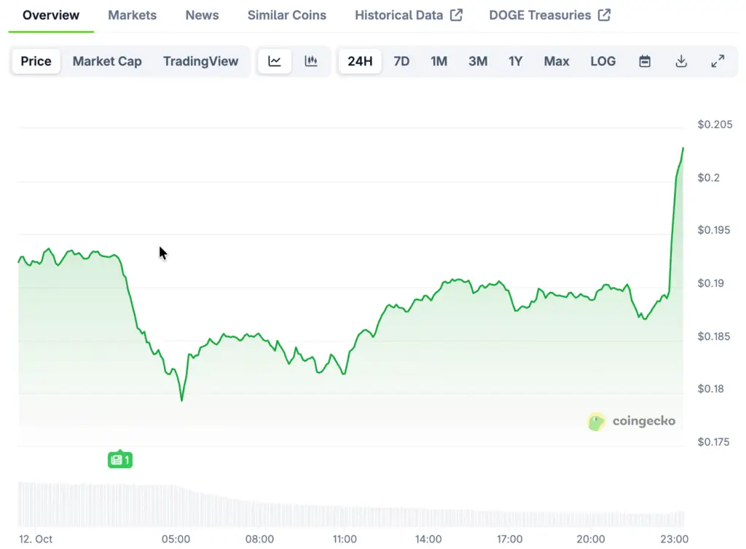Viewport: 746px width, 549px height.
Task: Select the 7D time range
Action: (x=401, y=61)
